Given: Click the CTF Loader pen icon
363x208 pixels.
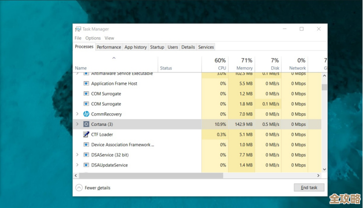Looking at the screenshot, I should (x=86, y=135).
